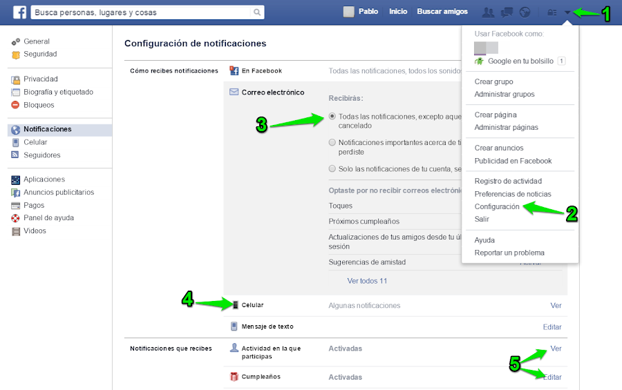The width and height of the screenshot is (622, 390).
Task: Select 'Notificaciones importantes' radio button
Action: [x=332, y=142]
